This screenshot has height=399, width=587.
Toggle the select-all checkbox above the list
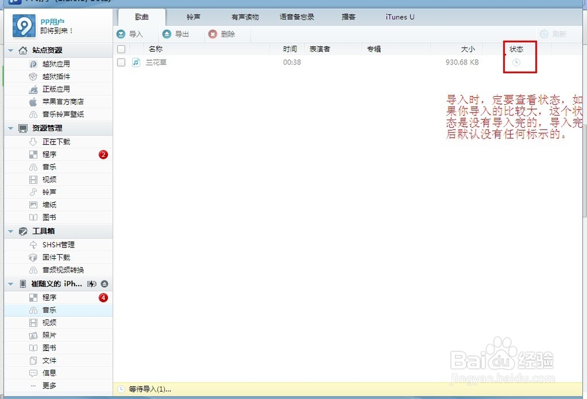121,49
